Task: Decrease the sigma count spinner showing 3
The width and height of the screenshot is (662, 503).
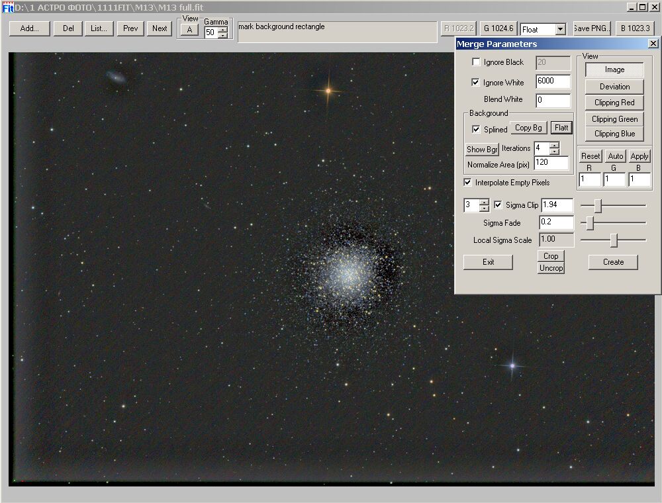Action: (x=485, y=208)
